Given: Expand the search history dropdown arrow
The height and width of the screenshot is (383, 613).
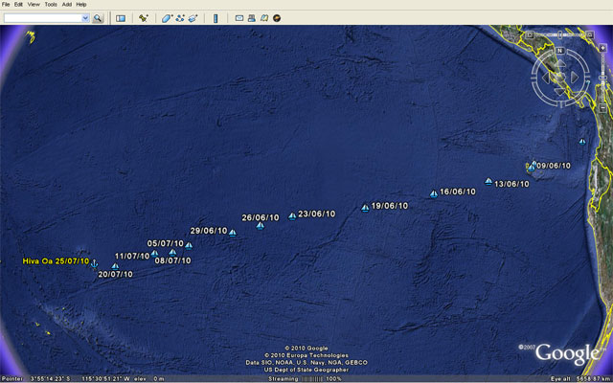Looking at the screenshot, I should pyautogui.click(x=85, y=18).
